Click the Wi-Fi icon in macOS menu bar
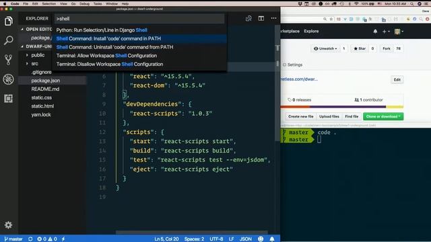Viewport: 431px width, 242px height. coord(356,4)
